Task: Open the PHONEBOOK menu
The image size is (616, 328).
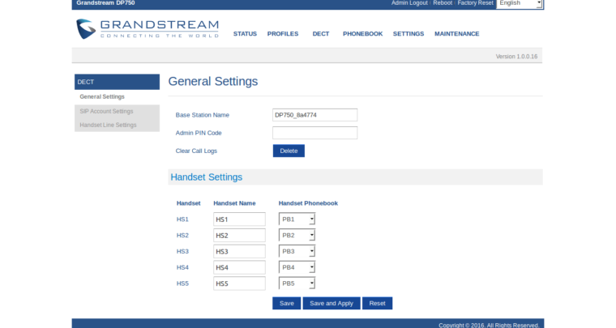Action: pyautogui.click(x=362, y=34)
